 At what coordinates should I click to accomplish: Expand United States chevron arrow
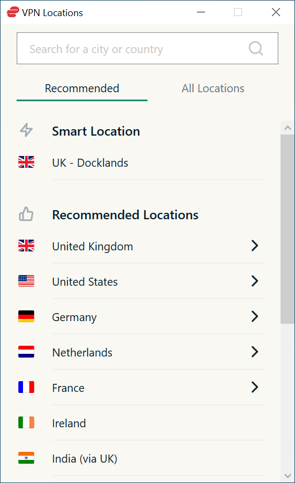[254, 281]
